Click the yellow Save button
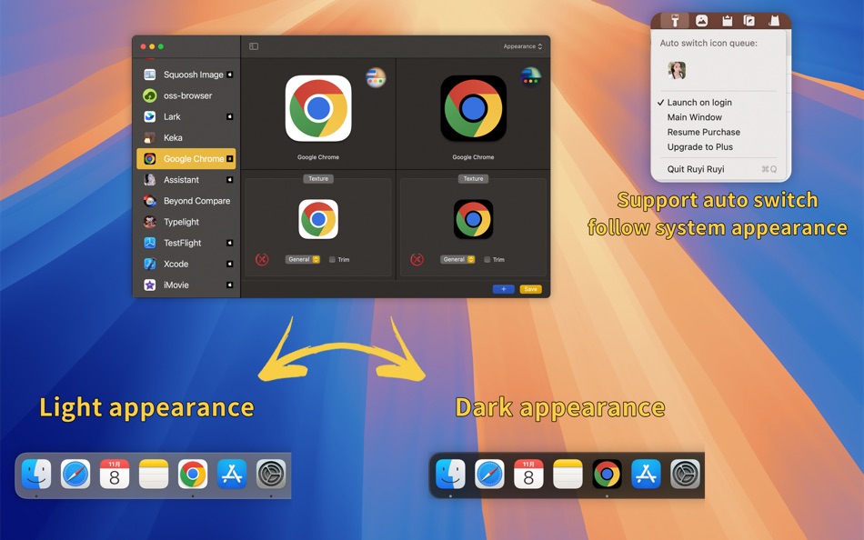This screenshot has height=540, width=864. 530,289
